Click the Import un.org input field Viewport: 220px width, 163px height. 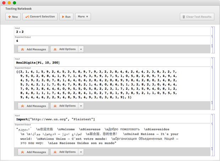coord(106,119)
